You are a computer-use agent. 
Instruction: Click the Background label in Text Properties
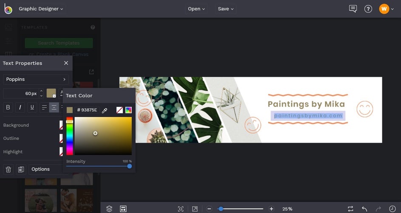coord(16,125)
